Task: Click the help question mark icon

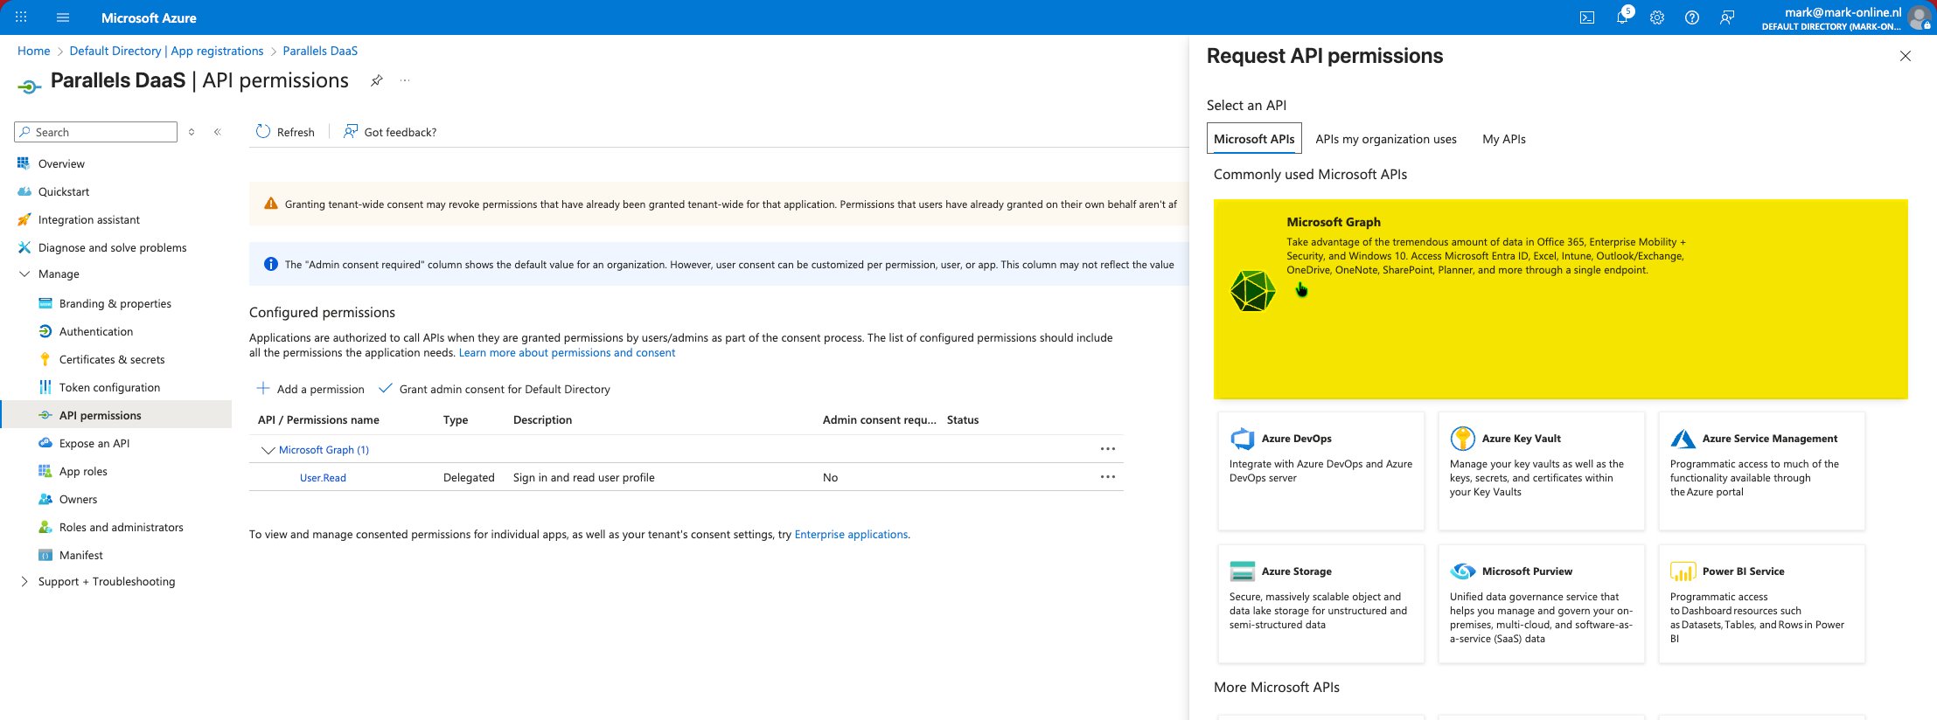Action: click(x=1691, y=17)
